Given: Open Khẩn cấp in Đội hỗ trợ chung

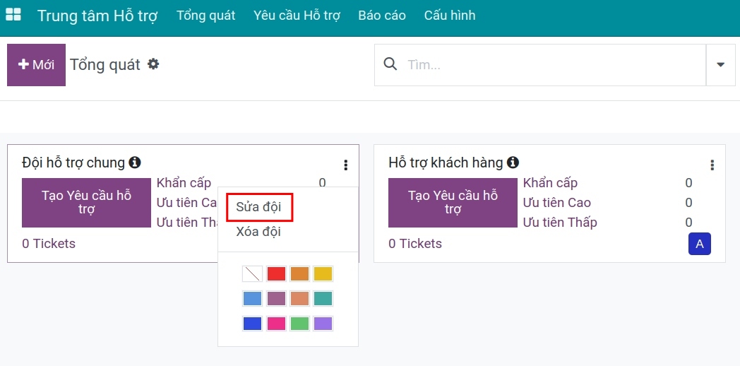Looking at the screenshot, I should coord(184,183).
